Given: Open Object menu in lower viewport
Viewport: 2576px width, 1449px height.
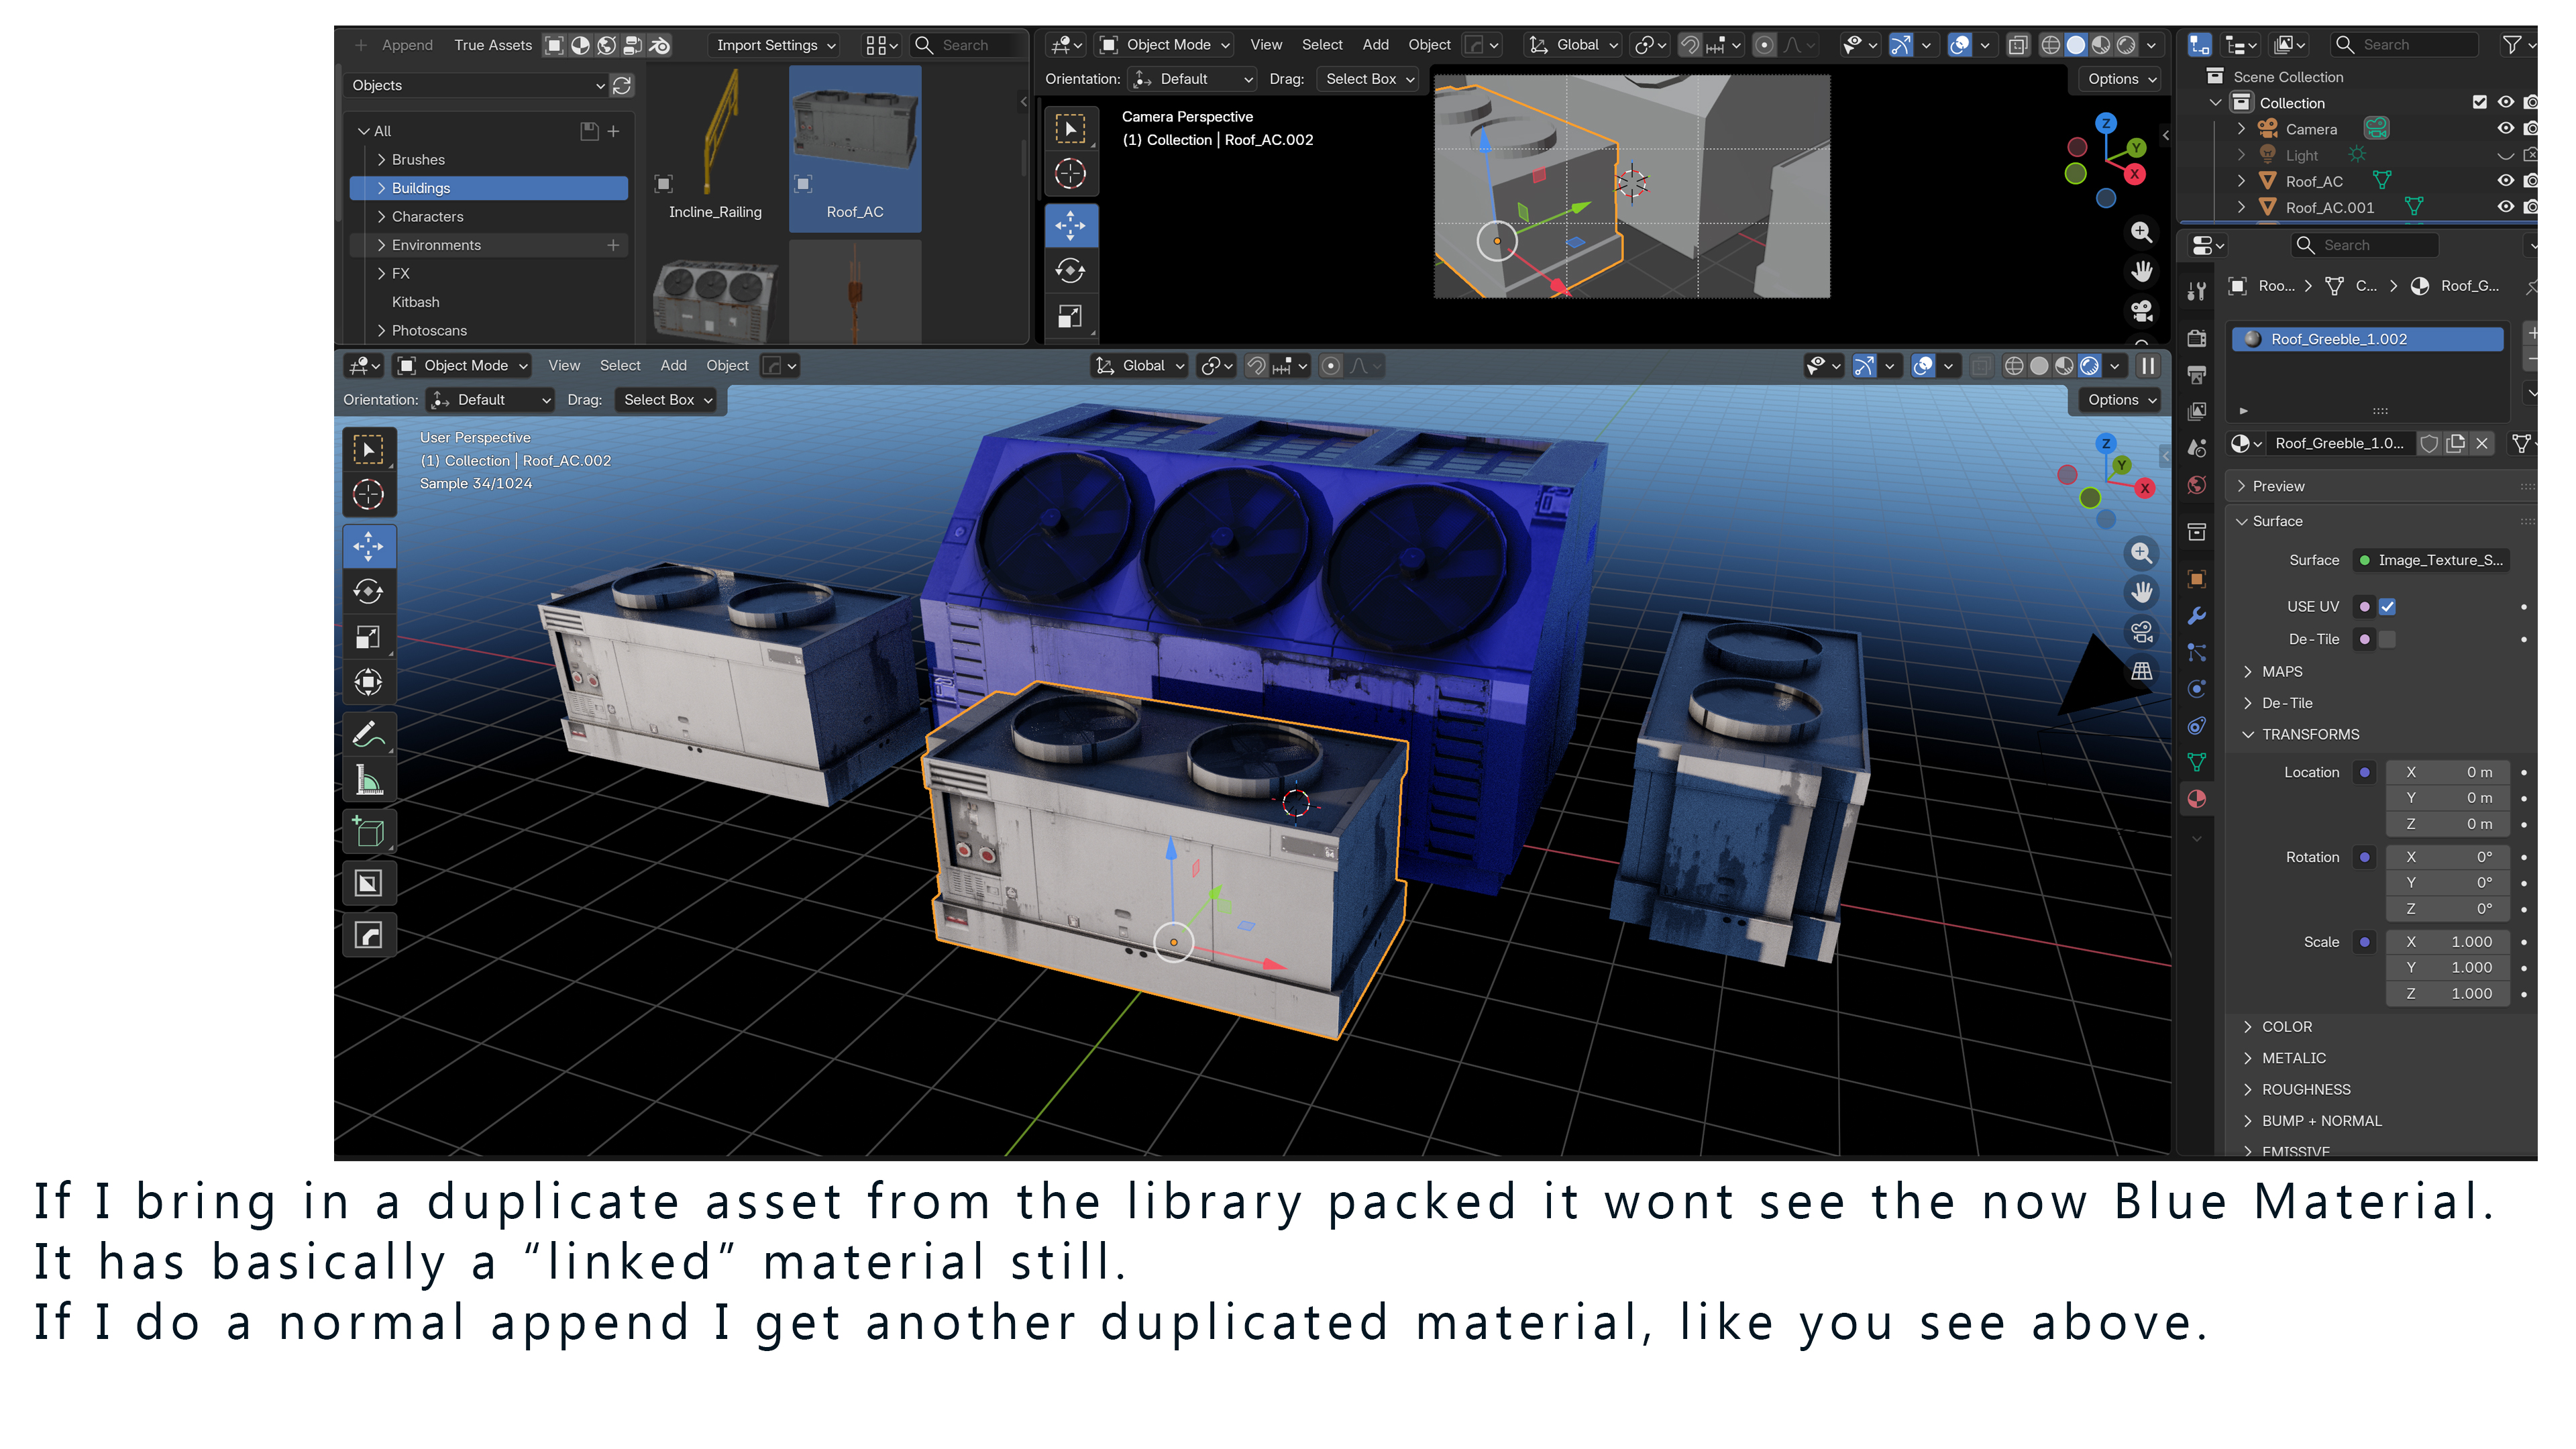Looking at the screenshot, I should (727, 366).
